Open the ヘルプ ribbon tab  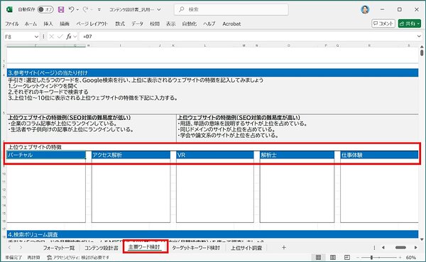(x=209, y=24)
